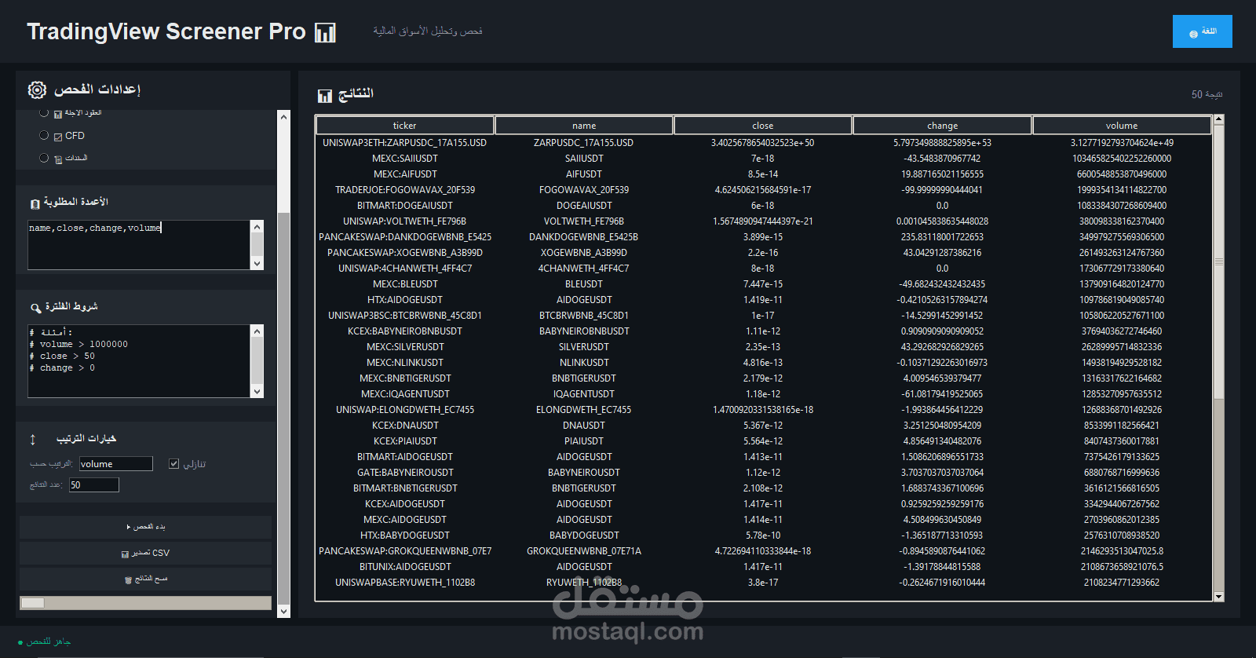The image size is (1256, 658).
Task: Click the name cell DOGEAIUSDT
Action: 584,206
